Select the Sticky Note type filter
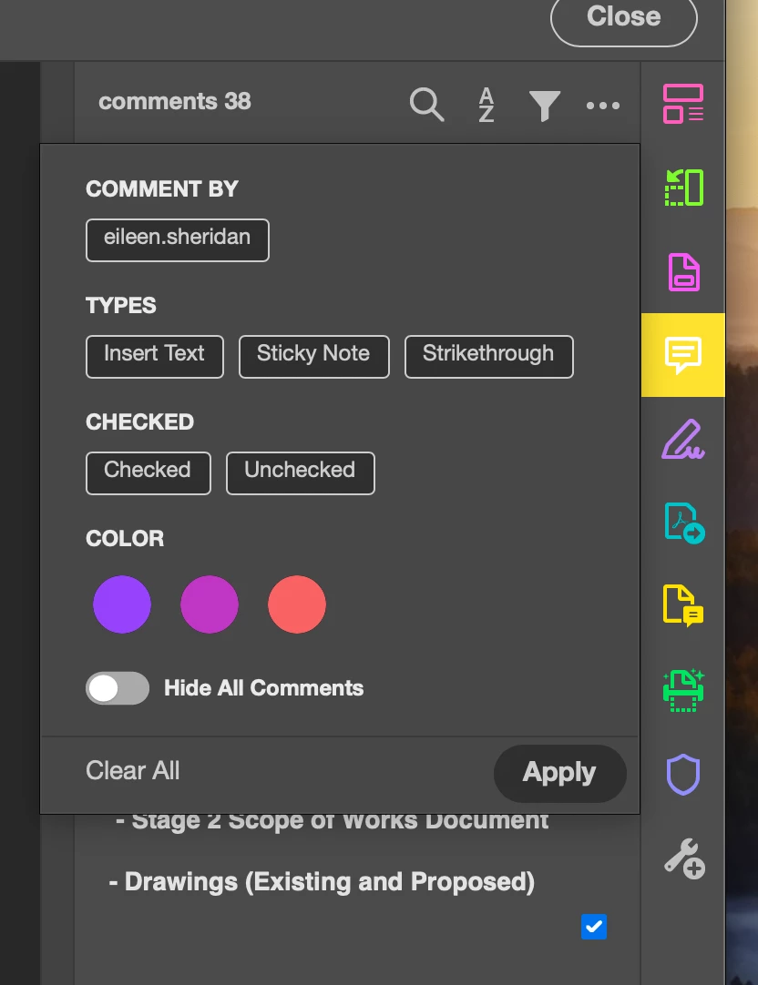 point(313,357)
